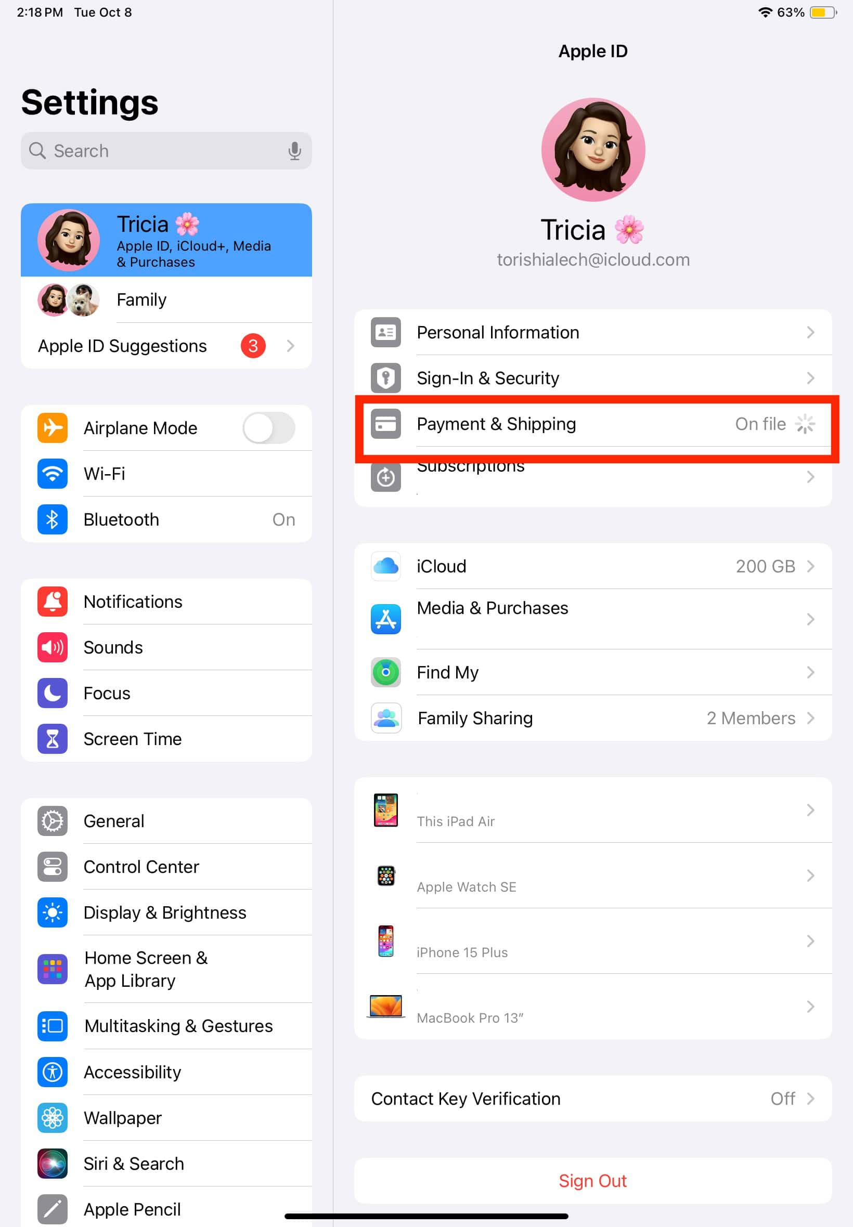Expand Contact Key Verification row chevron
The width and height of the screenshot is (853, 1227).
(x=811, y=1099)
